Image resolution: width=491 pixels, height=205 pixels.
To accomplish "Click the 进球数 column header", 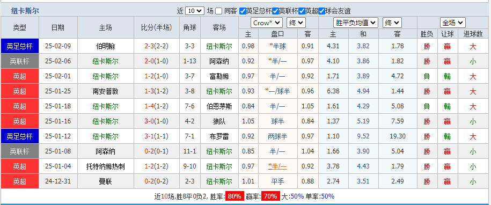I will point(473,34).
